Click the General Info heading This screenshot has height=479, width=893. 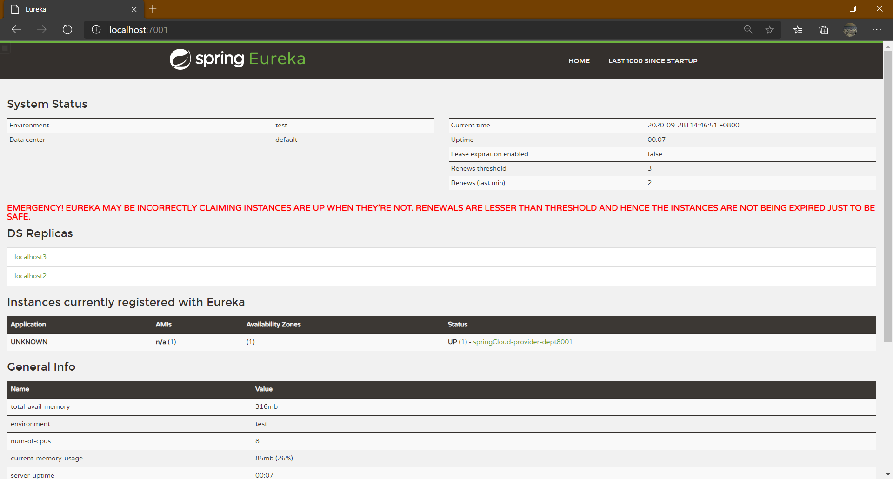(x=41, y=366)
